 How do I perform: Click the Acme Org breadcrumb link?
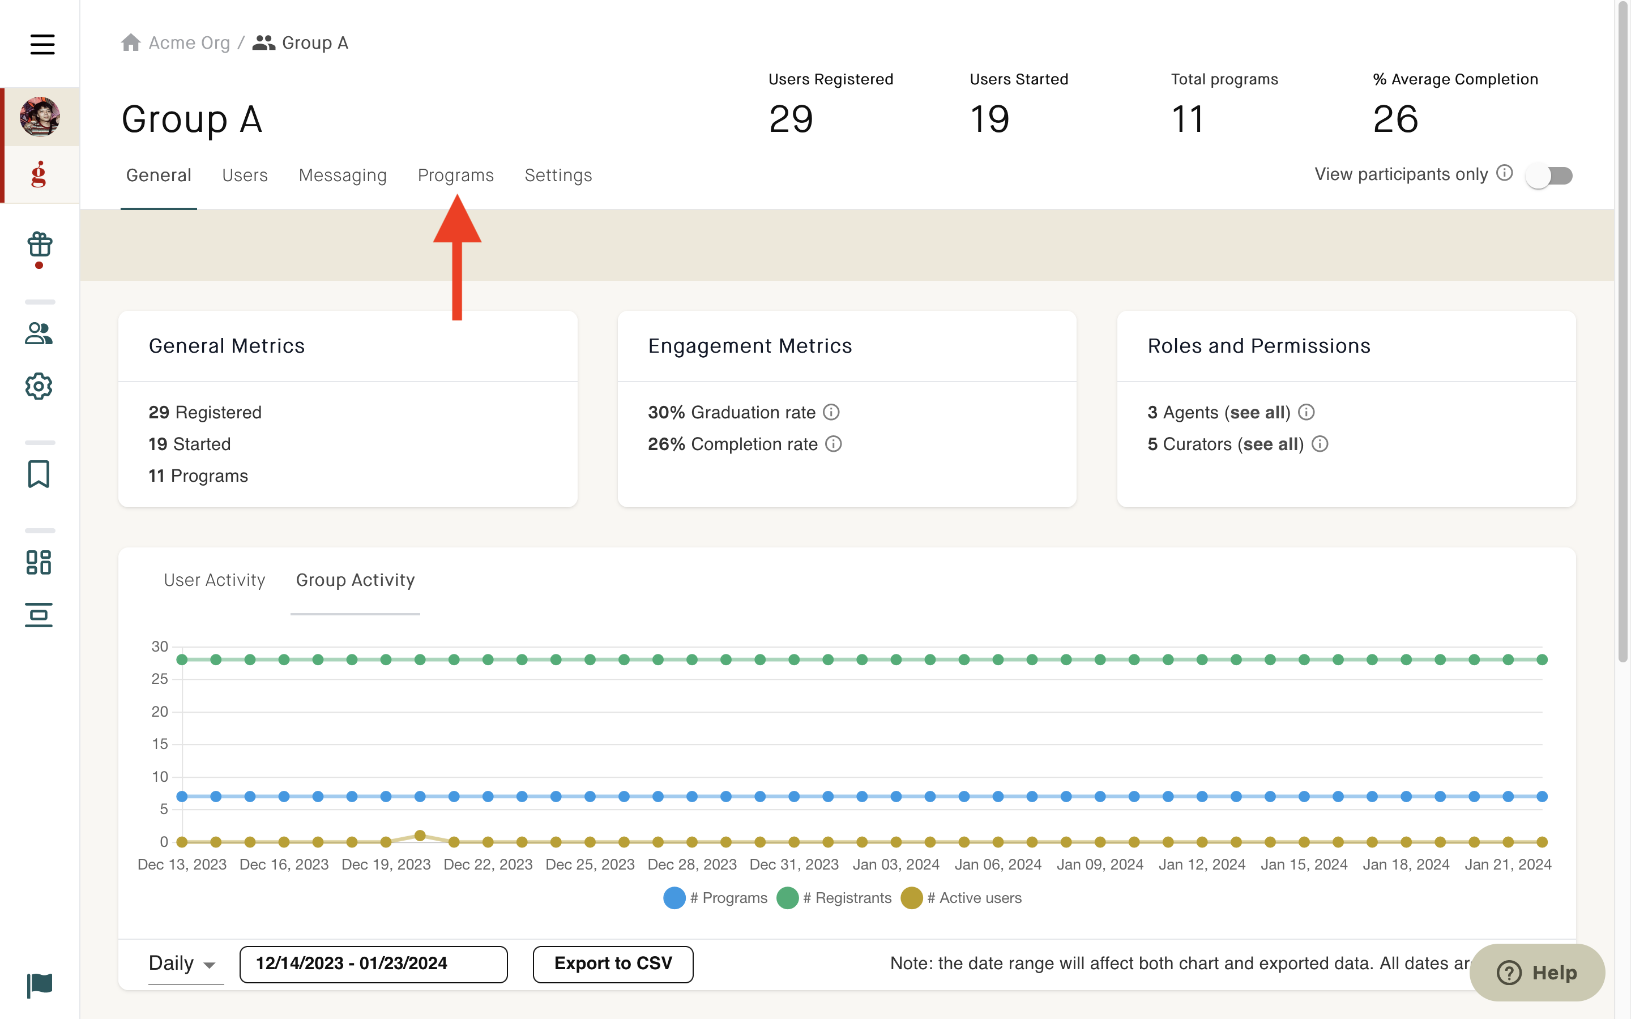[189, 42]
